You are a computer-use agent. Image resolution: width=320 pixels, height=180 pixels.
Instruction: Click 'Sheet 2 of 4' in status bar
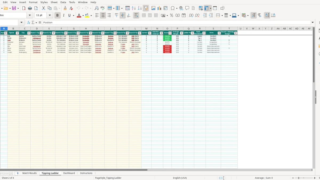click(x=8, y=178)
